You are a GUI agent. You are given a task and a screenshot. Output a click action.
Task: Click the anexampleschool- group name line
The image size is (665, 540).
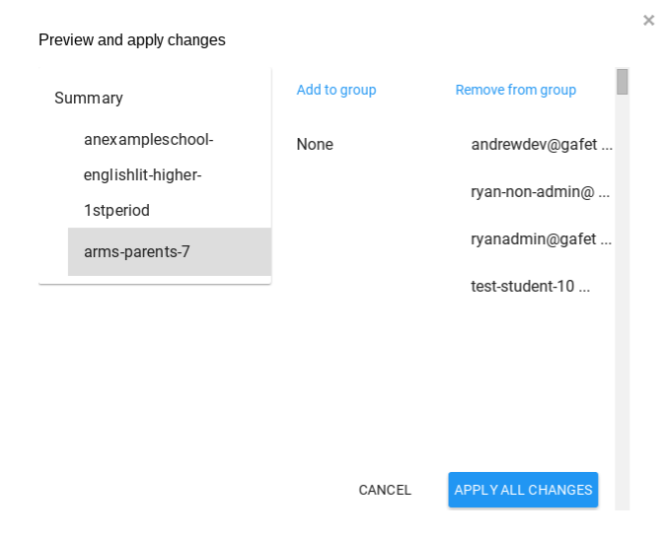click(x=149, y=140)
